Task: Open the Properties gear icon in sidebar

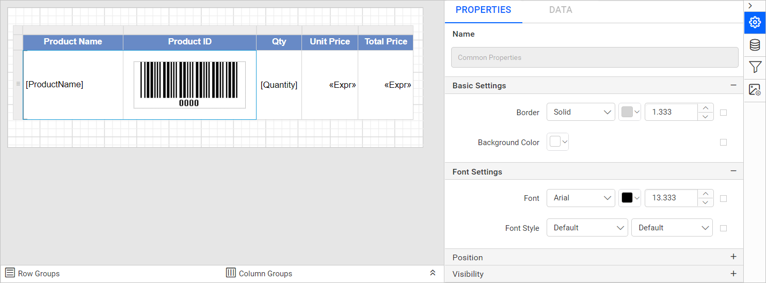Action: coord(755,23)
